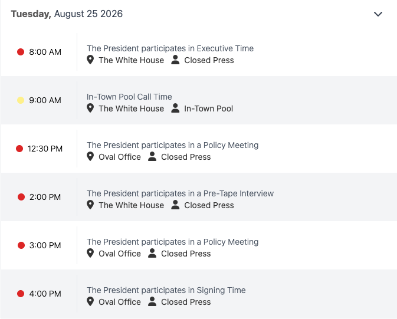Click the person icon for Signing Time
This screenshot has width=397, height=319.
click(x=152, y=301)
